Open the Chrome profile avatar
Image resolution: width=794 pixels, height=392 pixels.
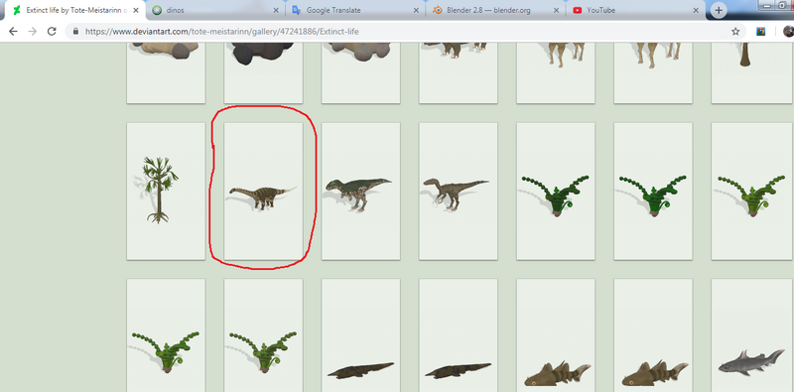(x=788, y=32)
